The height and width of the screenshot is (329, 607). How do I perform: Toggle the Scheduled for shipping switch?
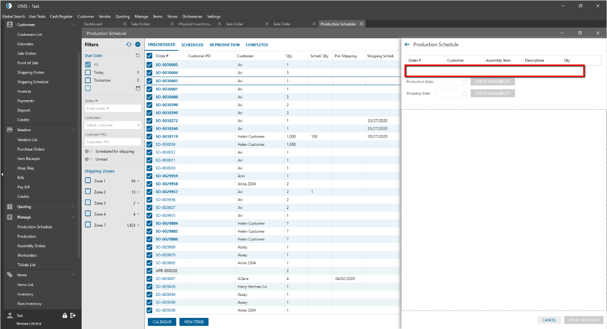(x=89, y=151)
